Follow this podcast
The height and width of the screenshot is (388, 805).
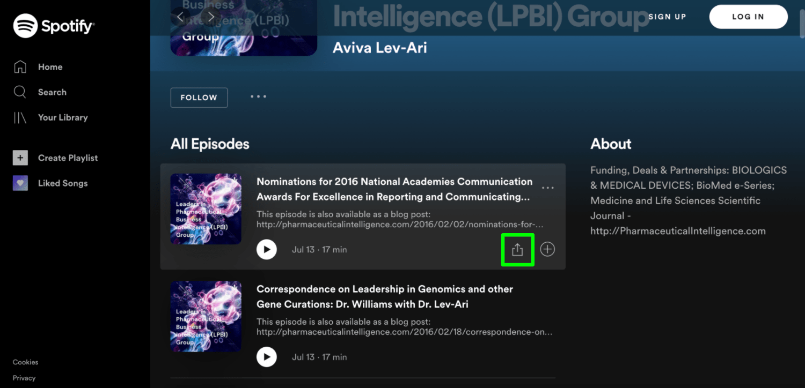(x=199, y=98)
